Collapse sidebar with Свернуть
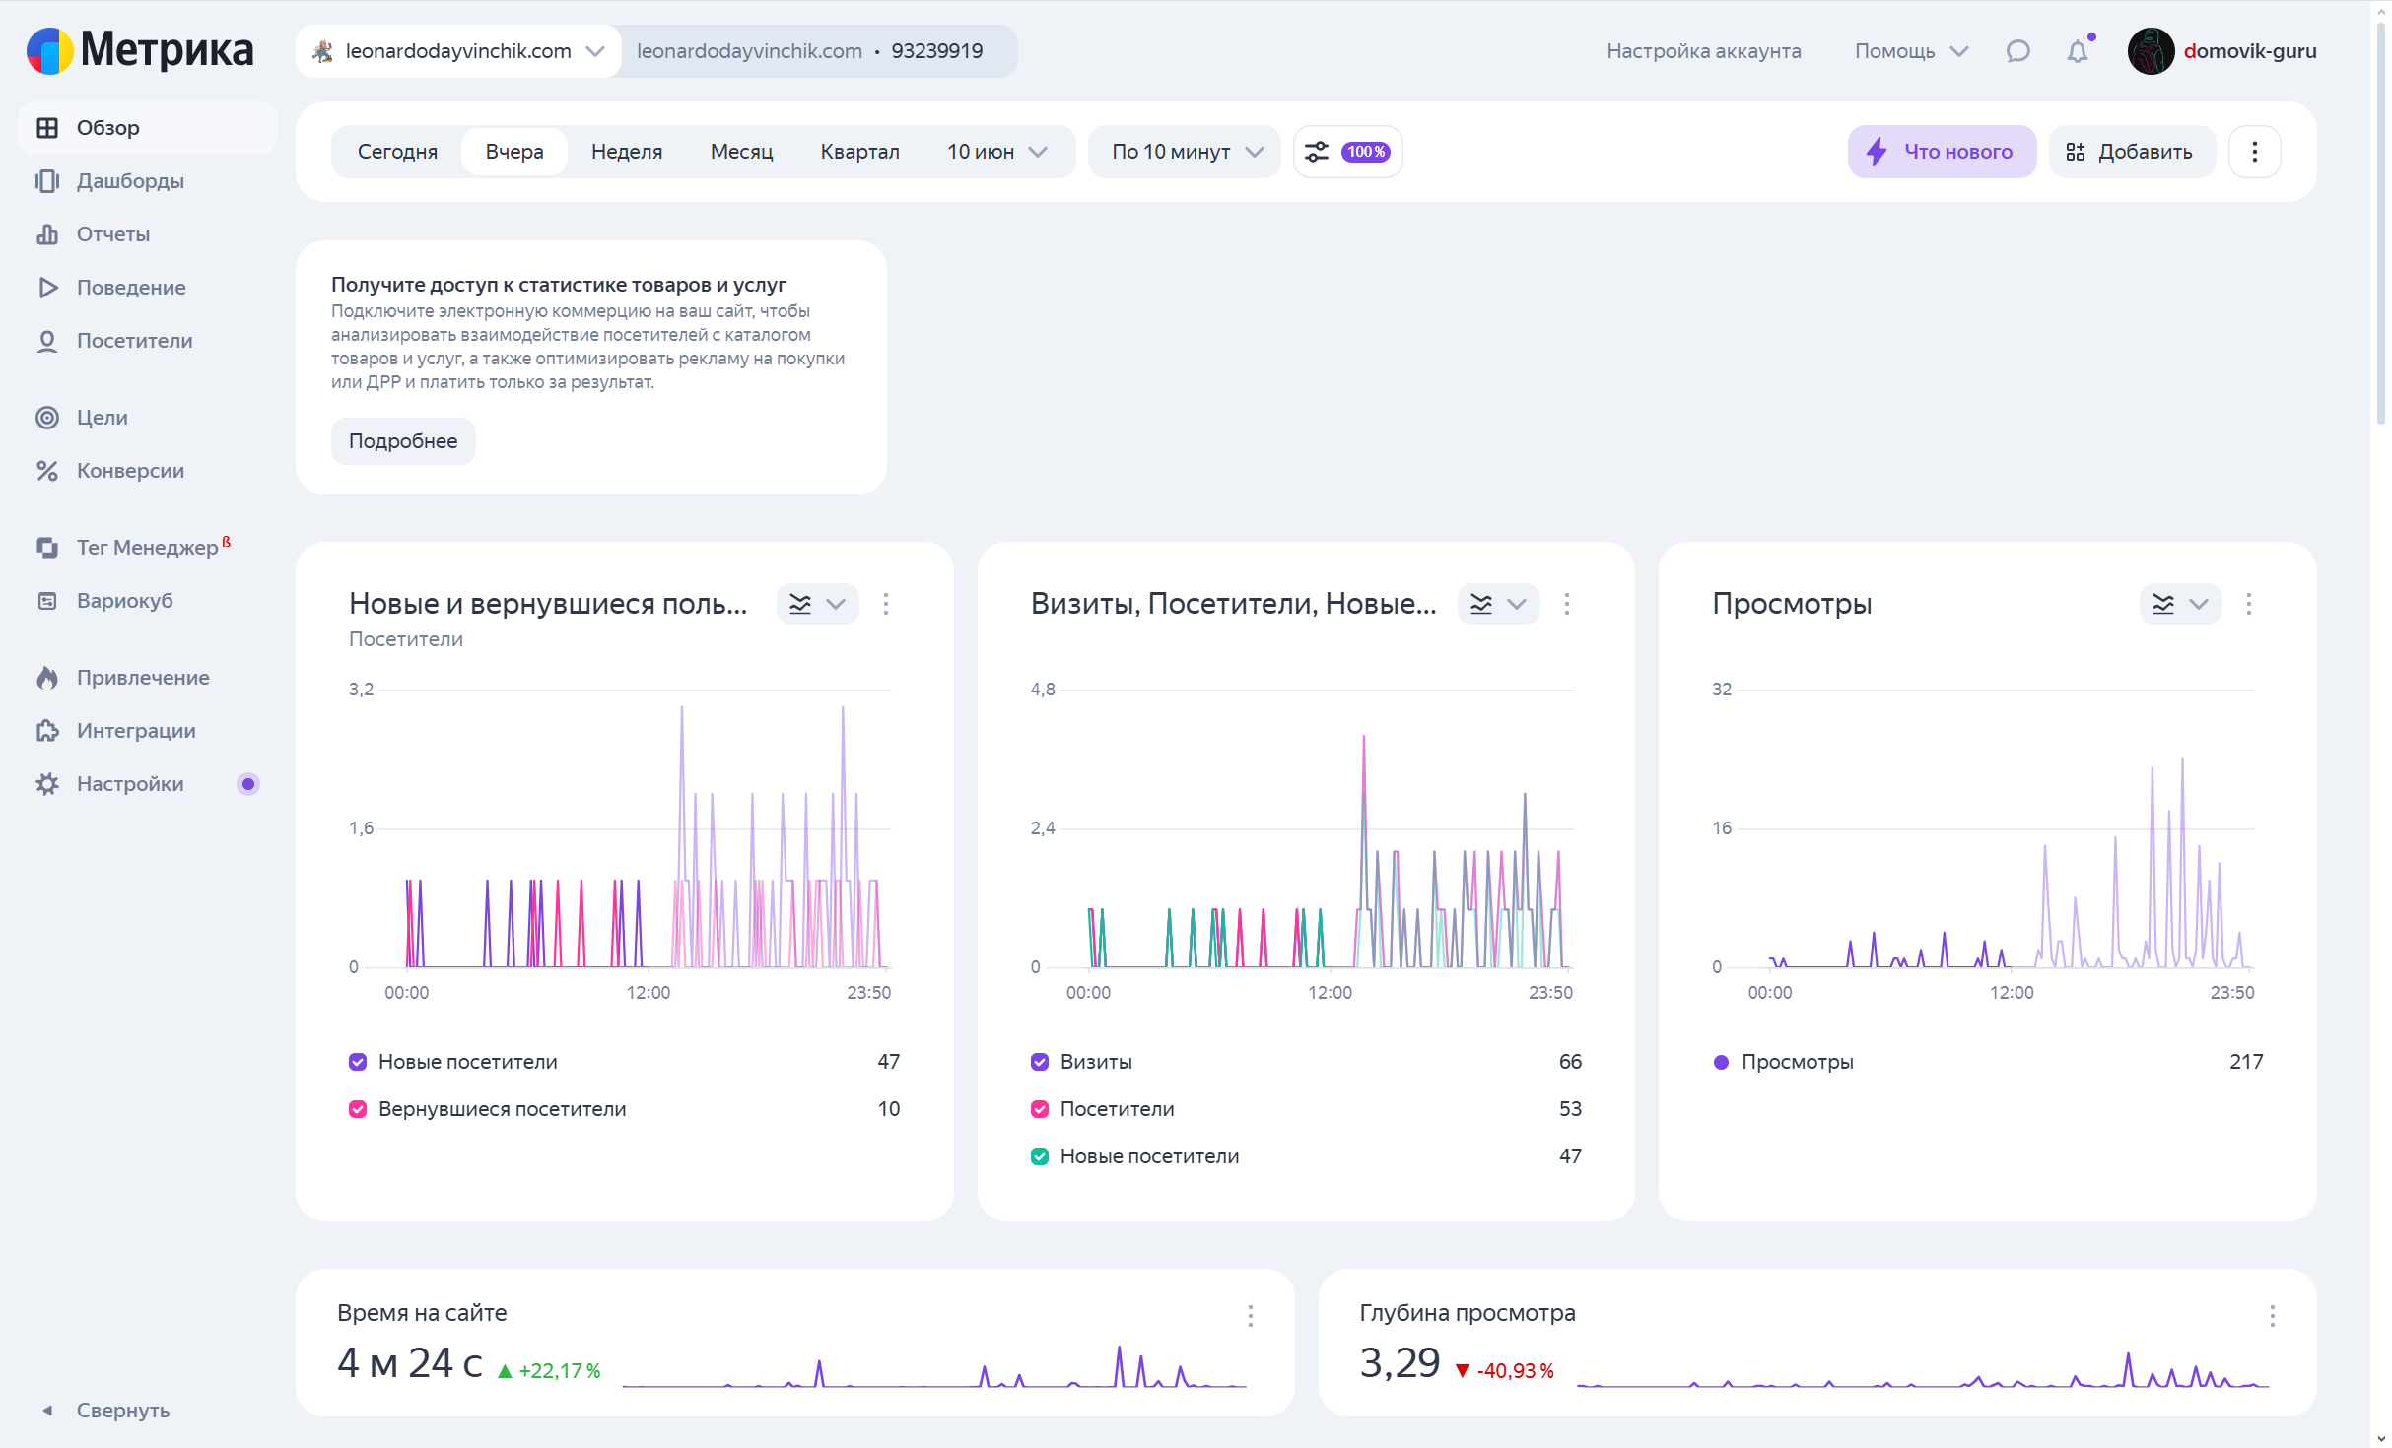Image resolution: width=2392 pixels, height=1448 pixels. (122, 1411)
